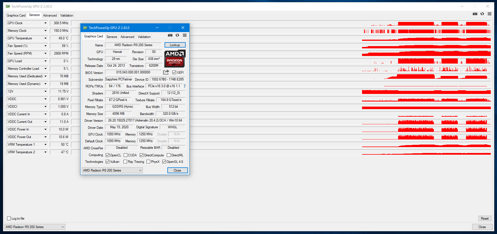This screenshot has height=234, width=497.
Task: Click Release Date value Oct 24, 2013
Action: [116, 66]
